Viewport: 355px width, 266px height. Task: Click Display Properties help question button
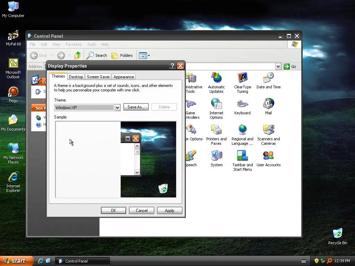point(172,66)
